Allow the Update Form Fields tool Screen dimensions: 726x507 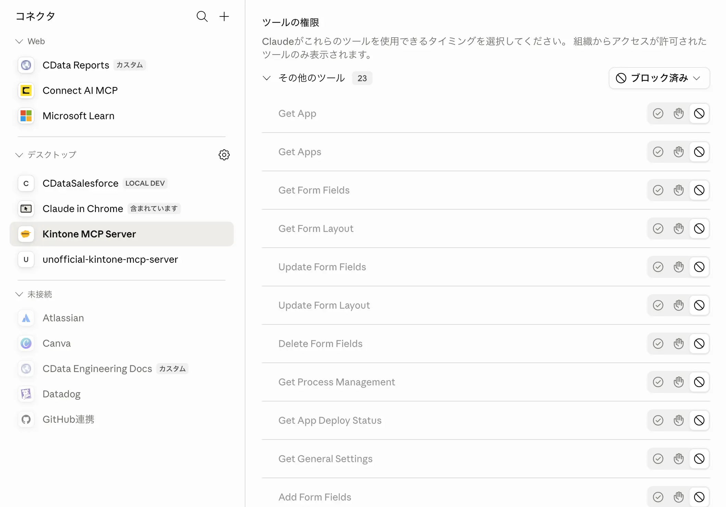tap(658, 267)
